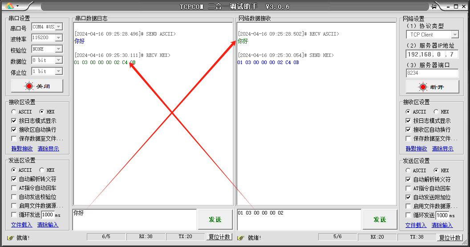Enable network AT指令自动回车 checkbox

pos(408,189)
